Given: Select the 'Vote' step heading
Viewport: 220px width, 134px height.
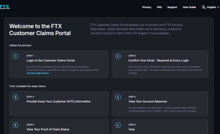Looking at the screenshot, I should [131, 129].
